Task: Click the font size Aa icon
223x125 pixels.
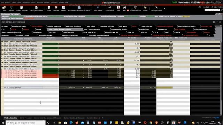Action: pos(200,7)
